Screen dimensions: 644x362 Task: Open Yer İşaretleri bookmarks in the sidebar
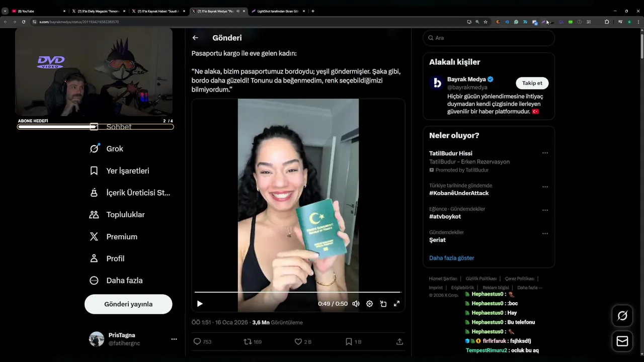tap(120, 171)
